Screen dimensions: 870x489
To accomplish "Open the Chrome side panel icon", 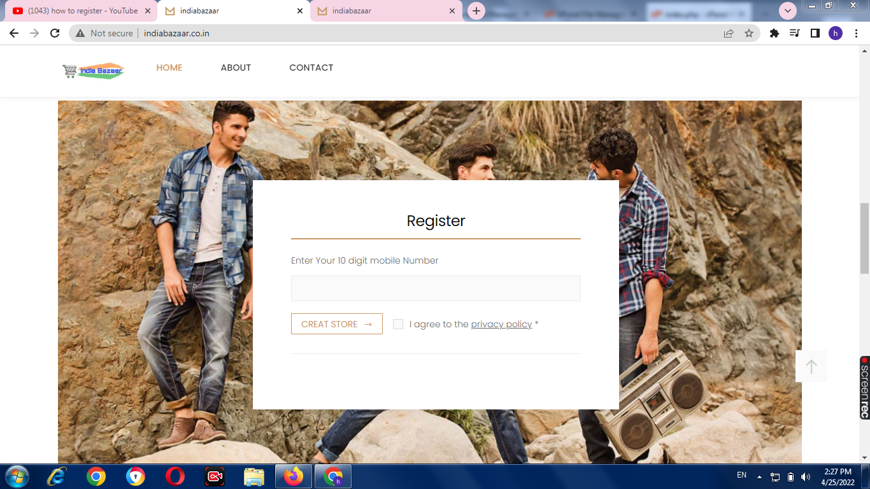I will [x=815, y=33].
